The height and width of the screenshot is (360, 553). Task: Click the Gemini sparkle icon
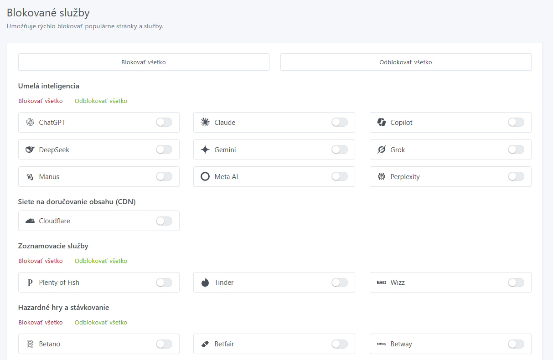coord(205,149)
